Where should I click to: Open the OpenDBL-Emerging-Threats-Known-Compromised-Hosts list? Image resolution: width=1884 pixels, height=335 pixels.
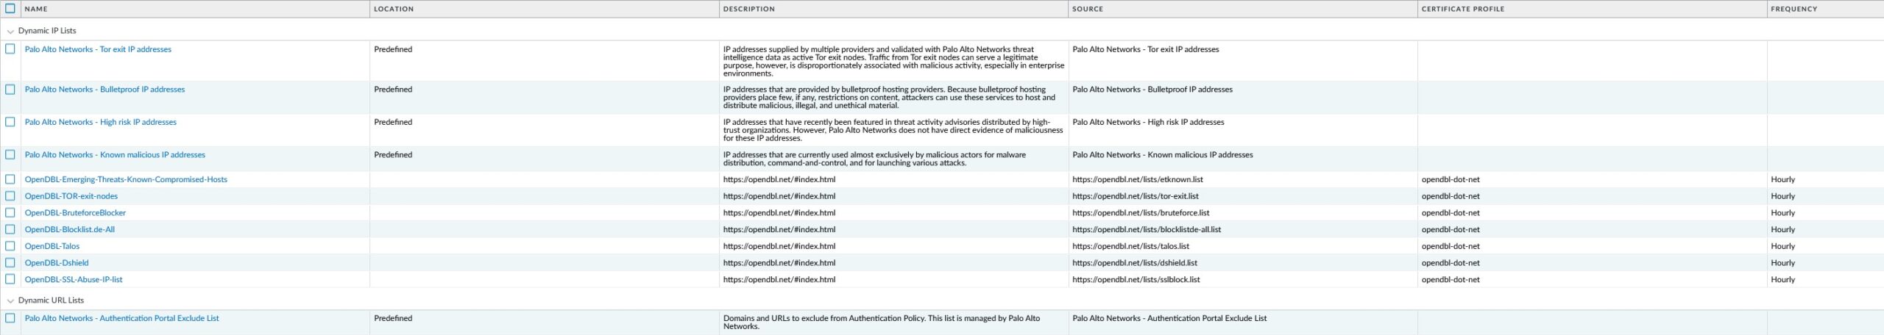(x=126, y=179)
